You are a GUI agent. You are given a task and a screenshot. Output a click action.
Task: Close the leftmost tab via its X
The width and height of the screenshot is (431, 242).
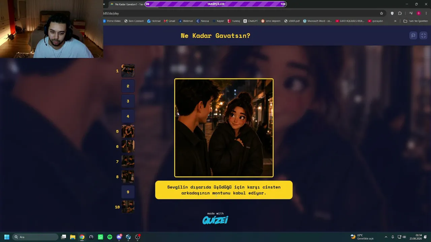[104, 4]
